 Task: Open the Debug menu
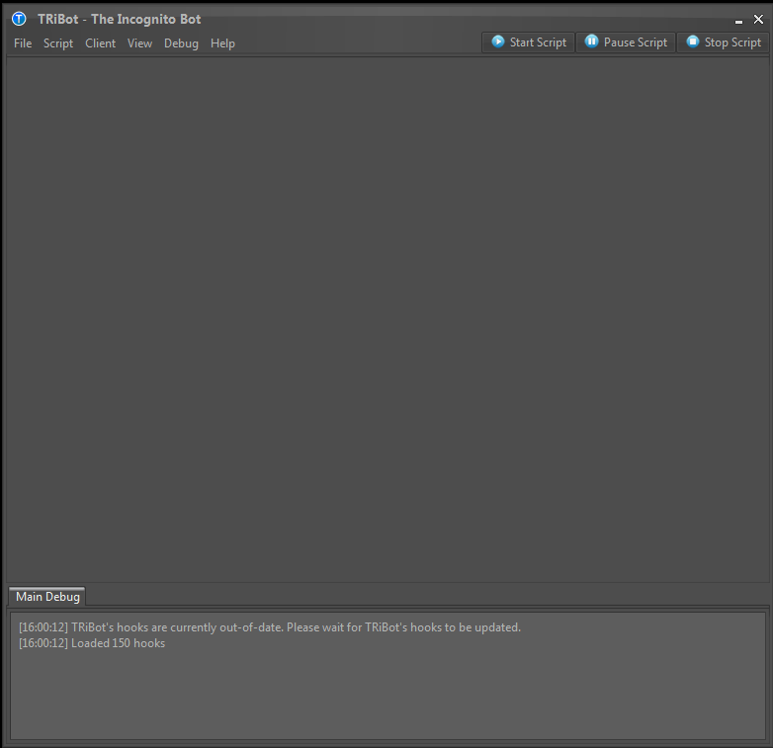pos(181,43)
